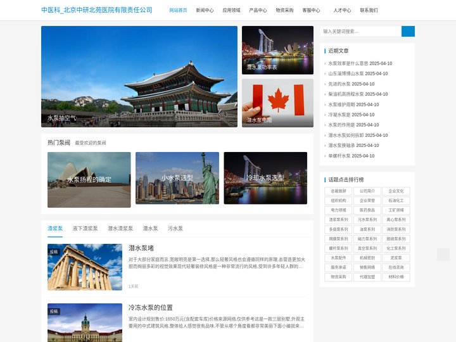456x342 pixels.
Task: Open the 应用领域 menu item
Action: 232,10
